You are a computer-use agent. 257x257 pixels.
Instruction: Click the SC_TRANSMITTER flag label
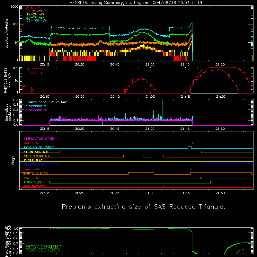(x=37, y=156)
